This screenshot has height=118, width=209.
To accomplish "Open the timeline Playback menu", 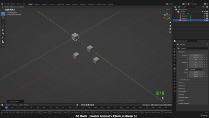I will tap(9, 105).
